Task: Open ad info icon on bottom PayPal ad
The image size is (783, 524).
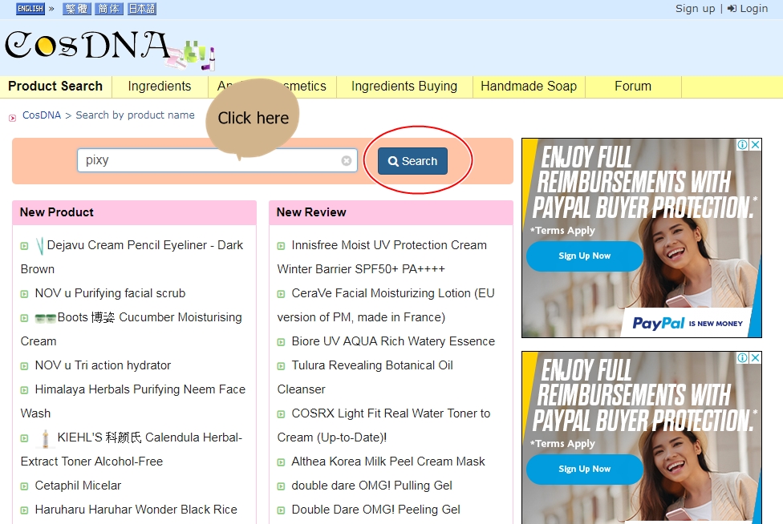Action: pyautogui.click(x=743, y=357)
